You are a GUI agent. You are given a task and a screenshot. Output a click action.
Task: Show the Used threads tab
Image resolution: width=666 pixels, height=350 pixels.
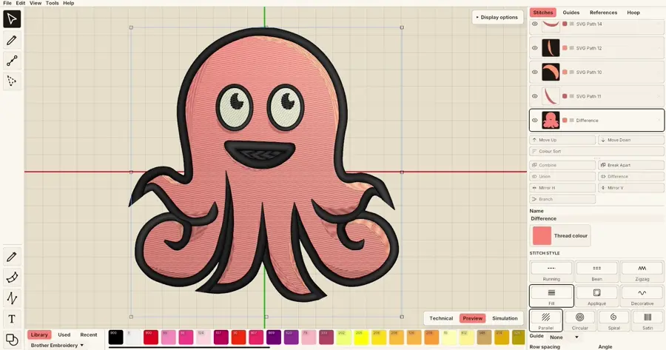point(64,334)
